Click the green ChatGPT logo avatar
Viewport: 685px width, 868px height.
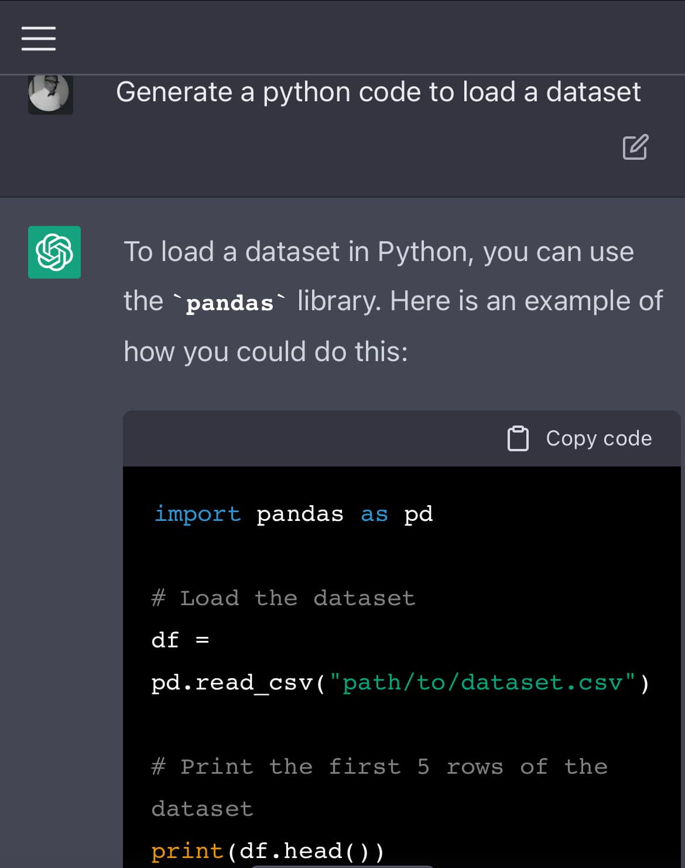point(54,252)
